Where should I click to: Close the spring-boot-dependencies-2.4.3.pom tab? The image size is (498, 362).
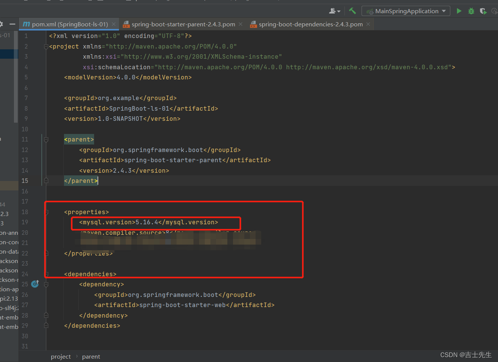368,24
